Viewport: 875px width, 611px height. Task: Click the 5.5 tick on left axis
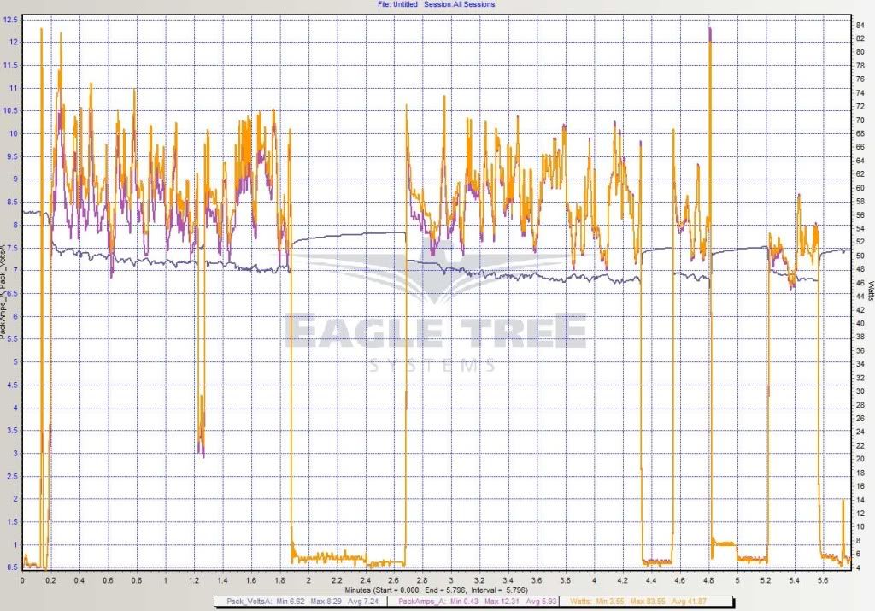[12, 338]
